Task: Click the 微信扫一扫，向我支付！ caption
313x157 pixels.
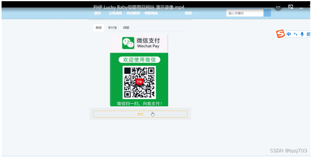Action: click(x=139, y=104)
